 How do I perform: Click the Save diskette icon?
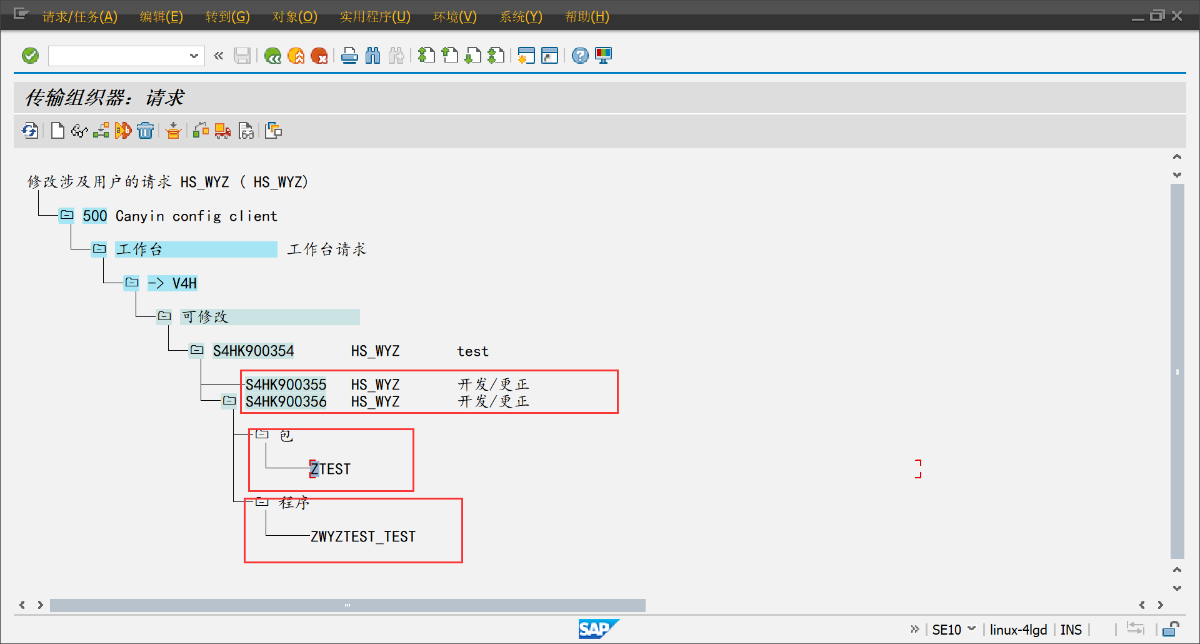tap(242, 56)
